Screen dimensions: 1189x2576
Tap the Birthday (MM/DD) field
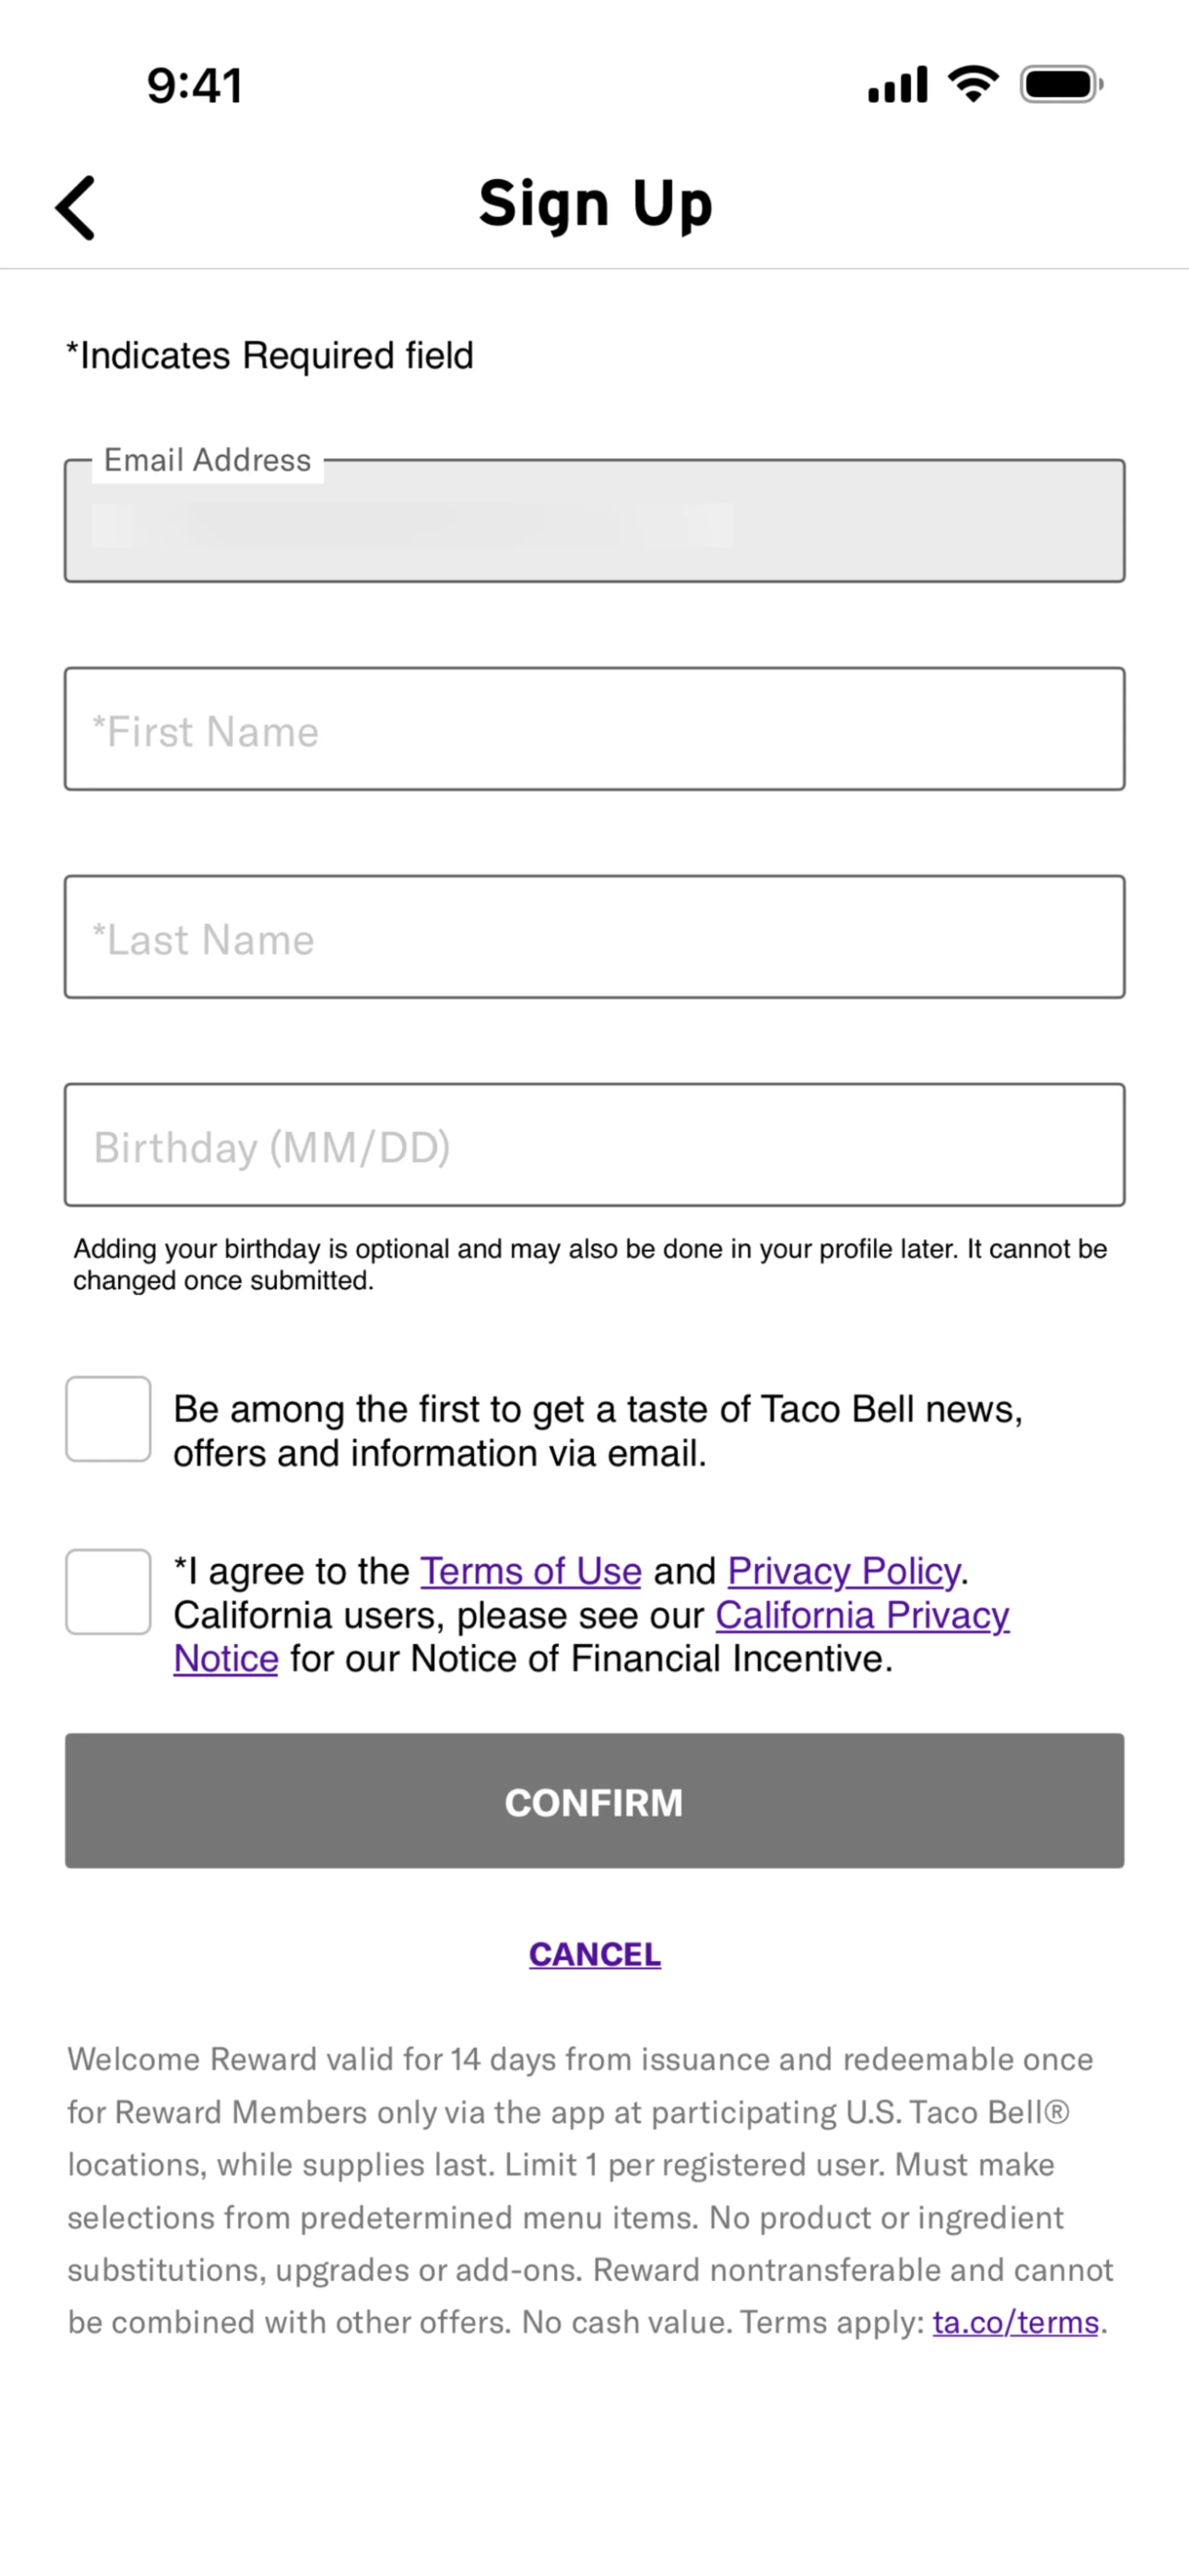tap(594, 1145)
